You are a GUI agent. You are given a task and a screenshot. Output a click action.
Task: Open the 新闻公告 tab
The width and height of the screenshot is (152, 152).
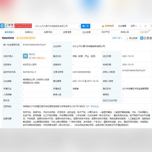pyautogui.click(x=125, y=32)
